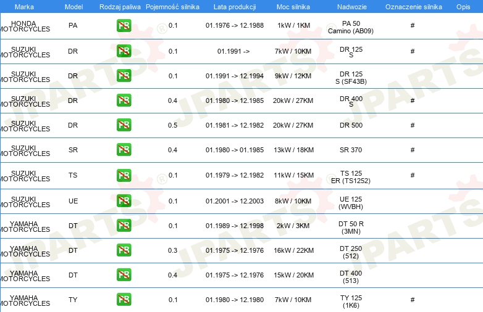Select the Oznaczenie silnika column header
Viewport: 483px width, 312px height.
pos(414,7)
